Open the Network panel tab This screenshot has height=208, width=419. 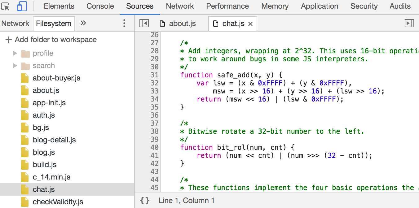180,6
